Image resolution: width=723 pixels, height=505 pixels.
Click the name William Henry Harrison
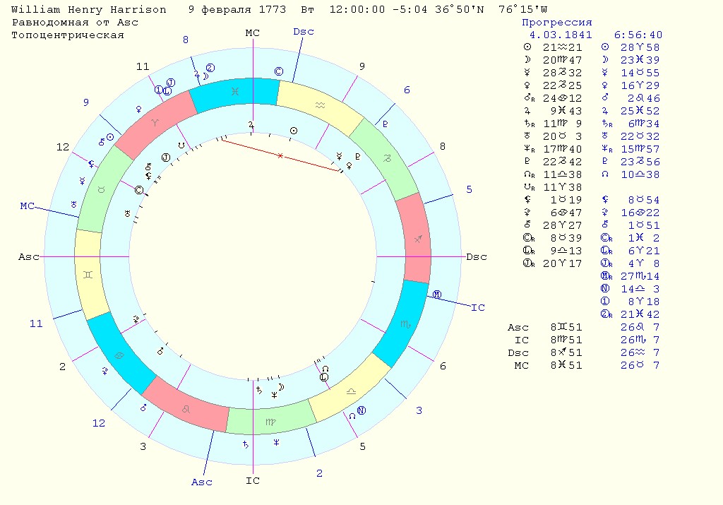coord(88,9)
